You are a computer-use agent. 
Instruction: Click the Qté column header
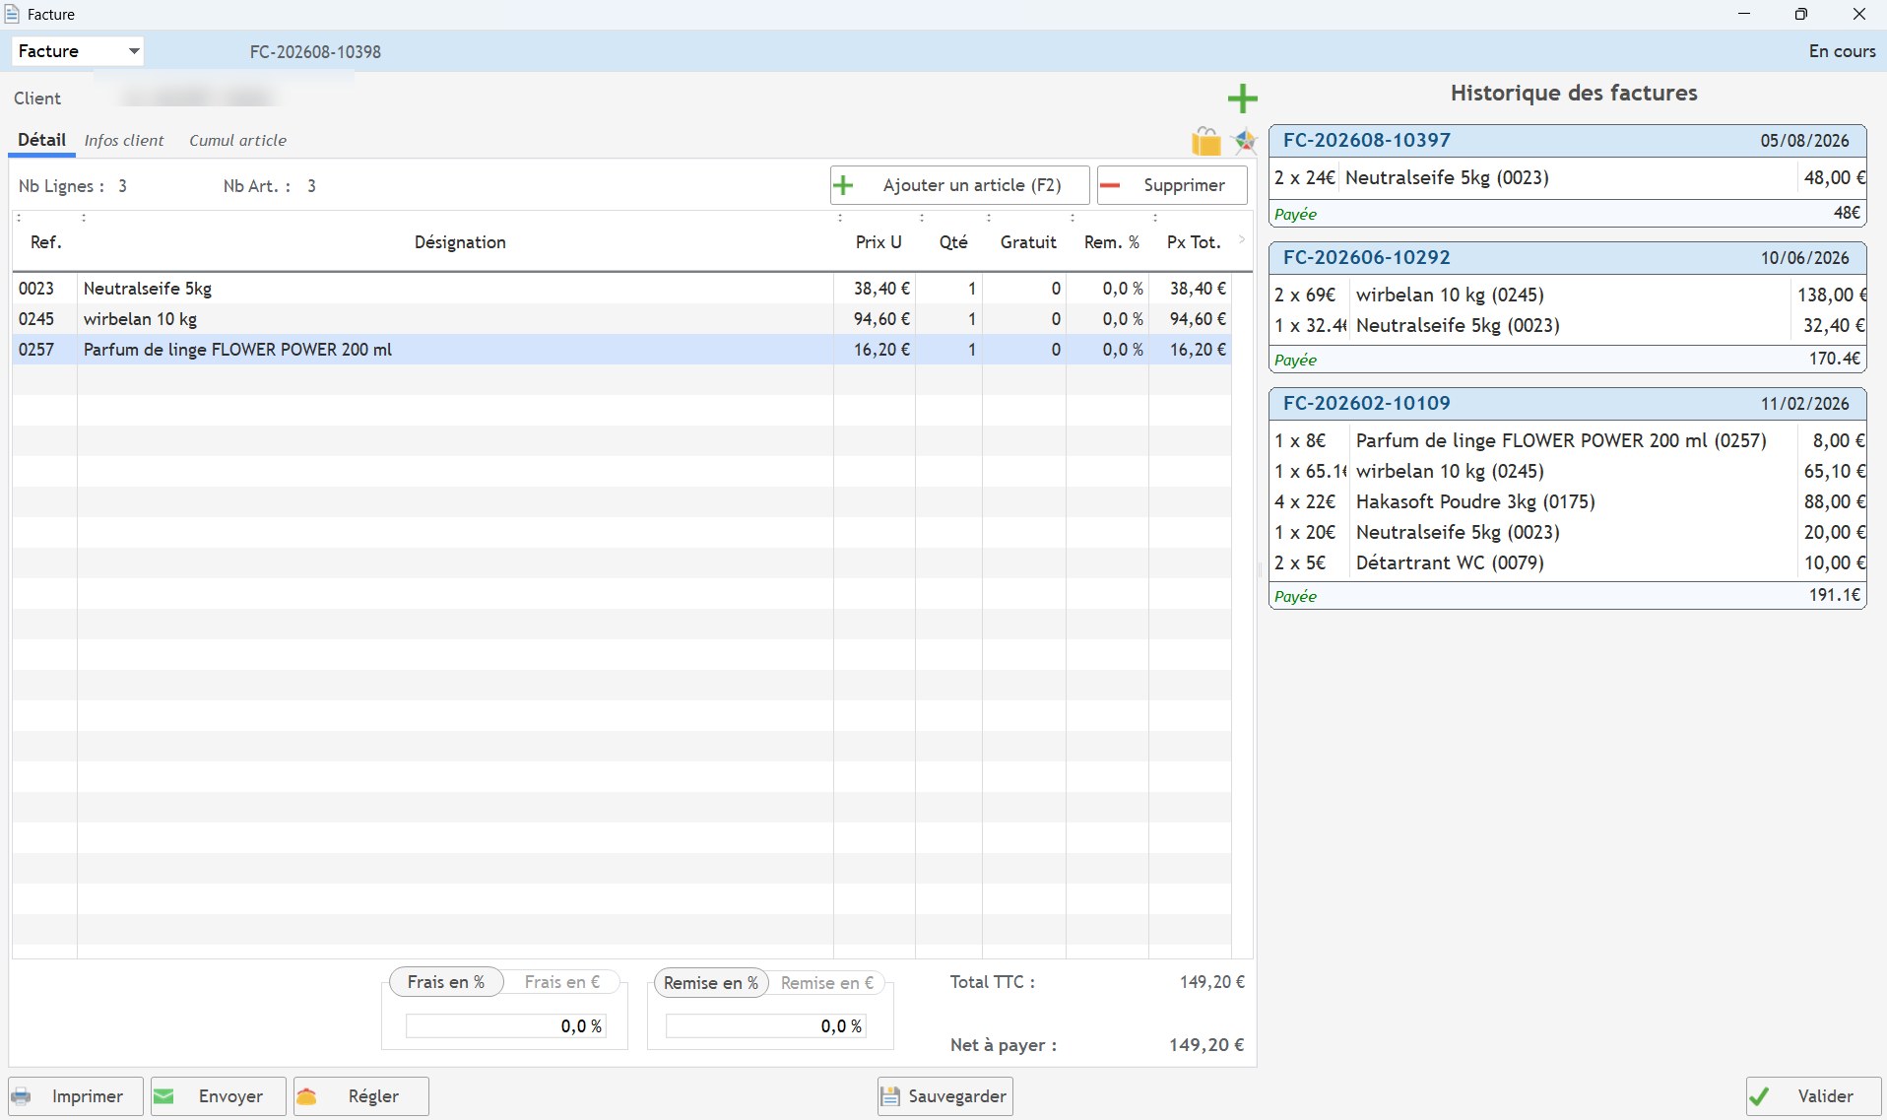(952, 242)
